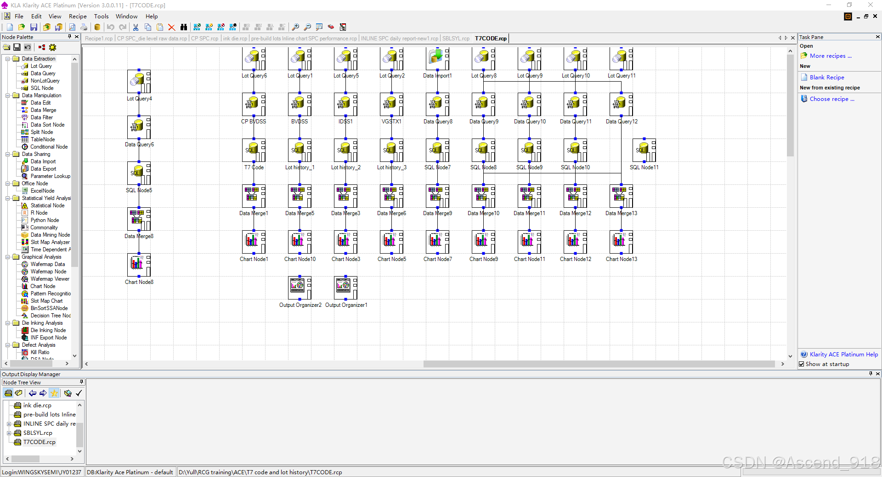Collapse the Data Extraction tree group

(8, 59)
